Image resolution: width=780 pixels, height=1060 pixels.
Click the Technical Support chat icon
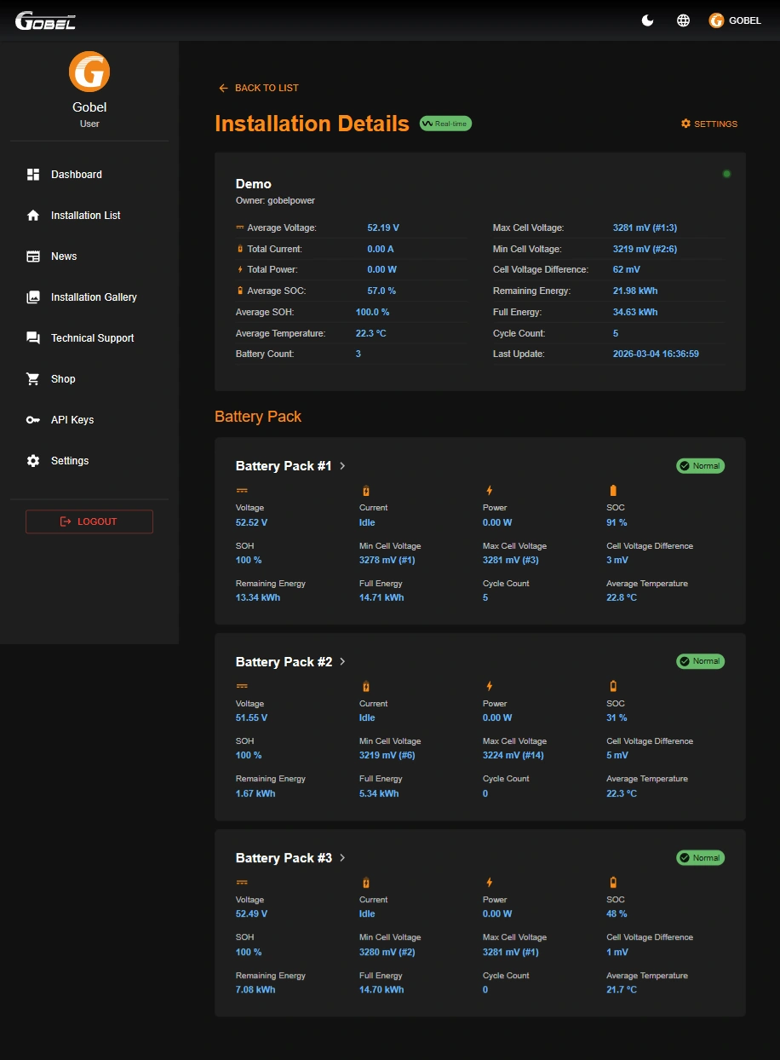[x=33, y=338]
